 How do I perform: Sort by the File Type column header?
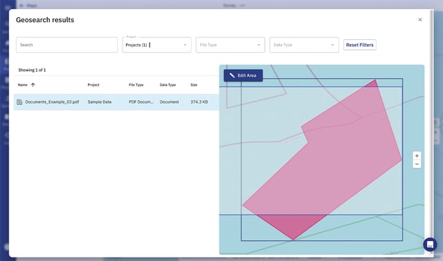point(136,85)
